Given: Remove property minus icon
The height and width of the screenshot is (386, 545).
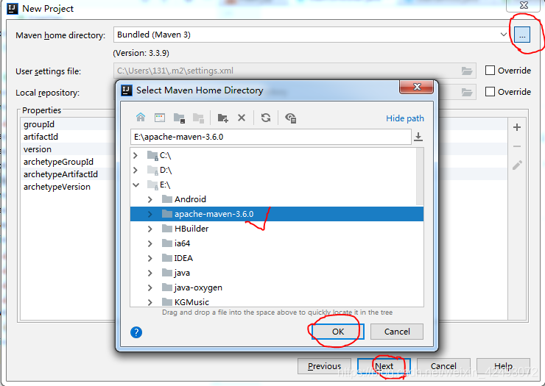Looking at the screenshot, I should (517, 146).
